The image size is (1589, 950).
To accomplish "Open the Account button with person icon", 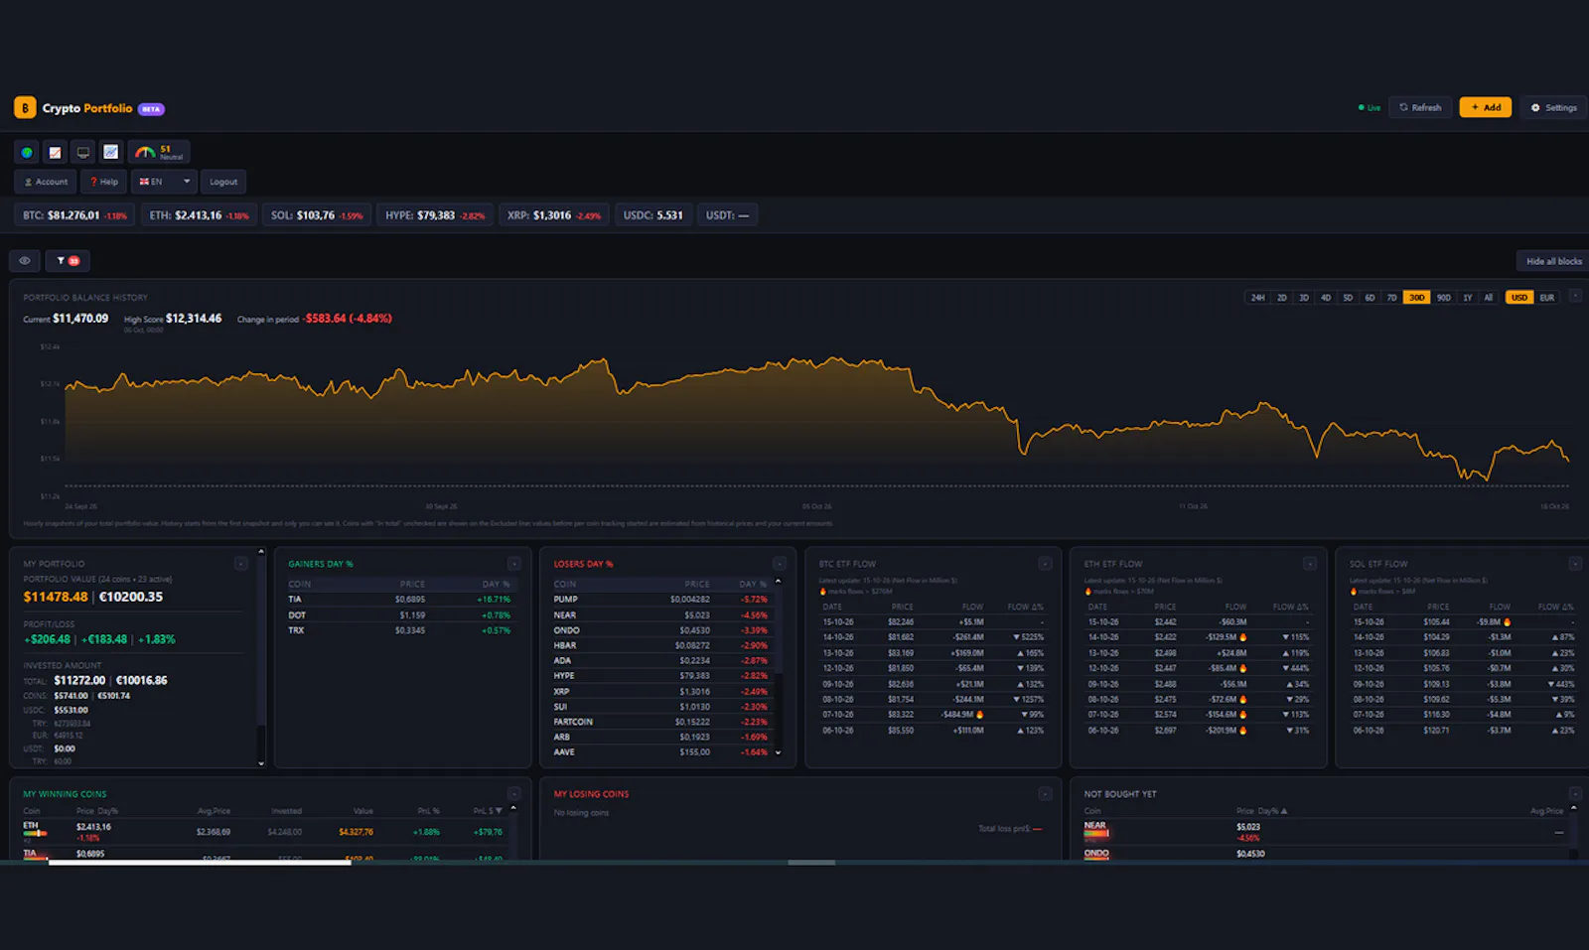I will click(46, 182).
